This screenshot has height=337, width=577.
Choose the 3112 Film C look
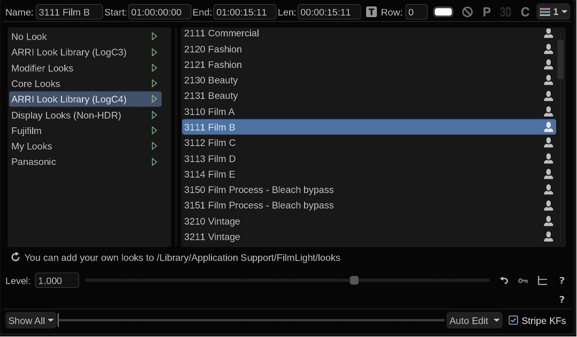tap(369, 142)
